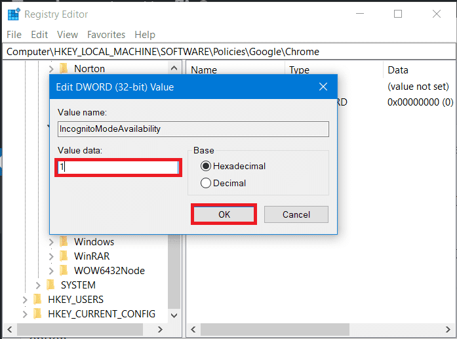The image size is (457, 339).
Task: Expand the HKEY_CURRENT_CONFIG hive
Action: tap(25, 314)
